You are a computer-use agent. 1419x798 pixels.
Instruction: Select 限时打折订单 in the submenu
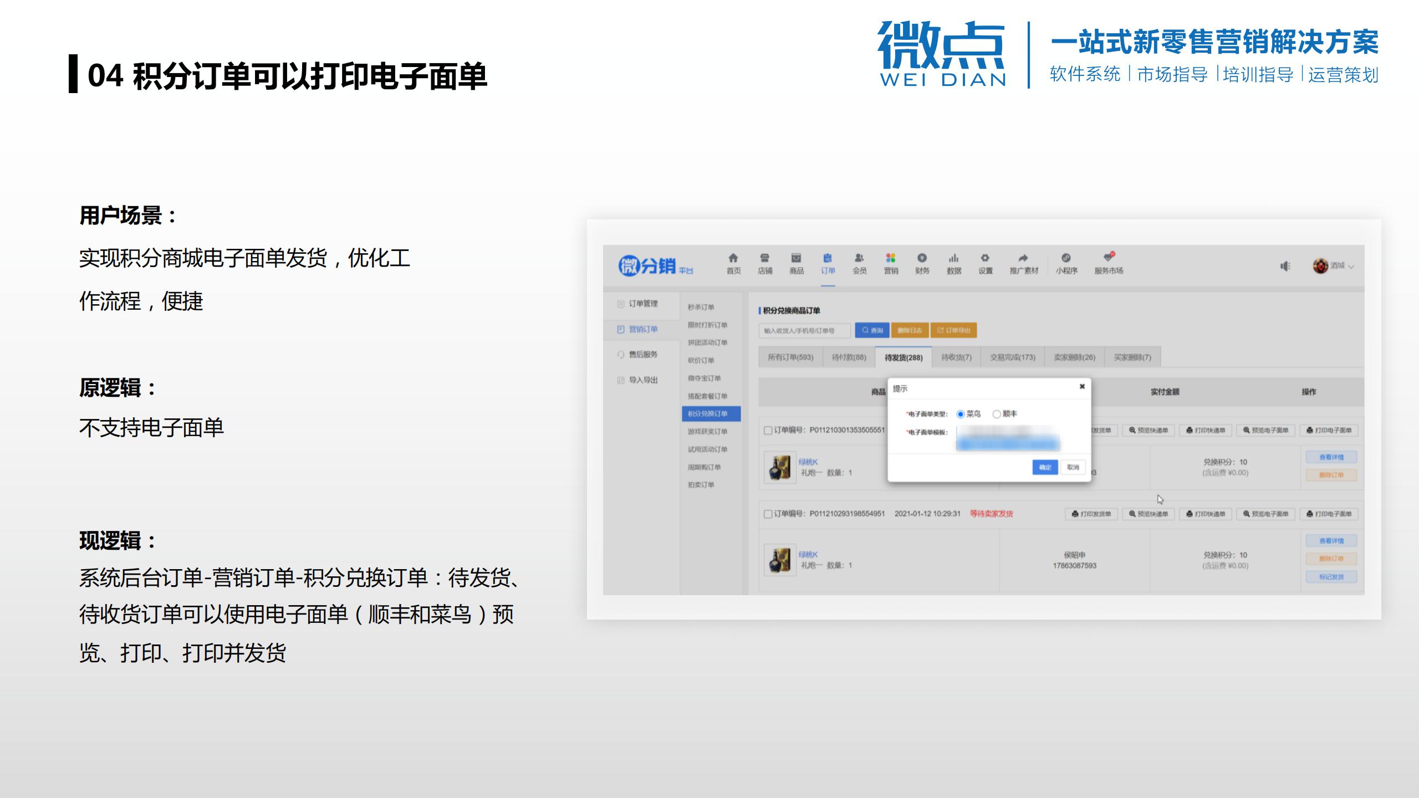(708, 325)
